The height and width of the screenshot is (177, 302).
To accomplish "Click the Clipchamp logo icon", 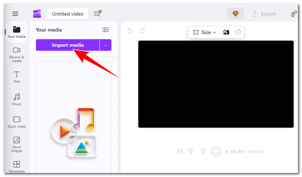I will [37, 14].
